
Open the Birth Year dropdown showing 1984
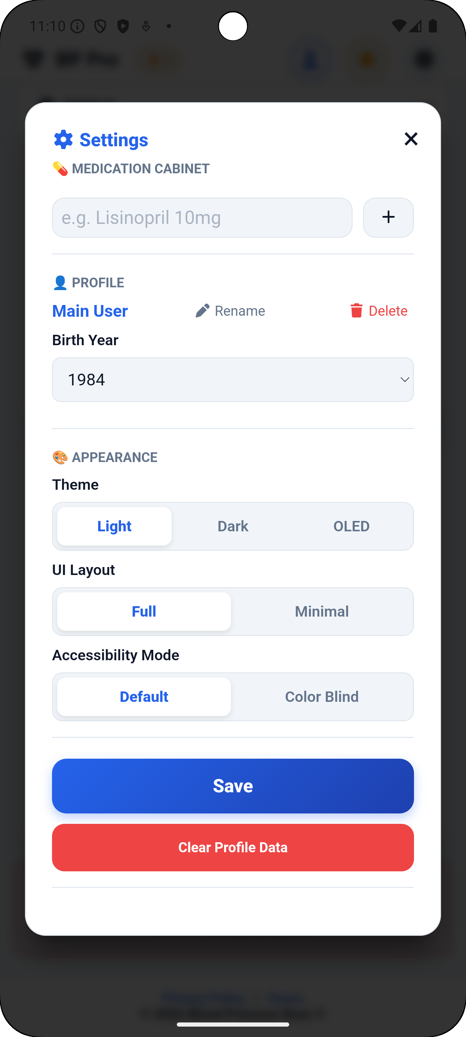[233, 379]
